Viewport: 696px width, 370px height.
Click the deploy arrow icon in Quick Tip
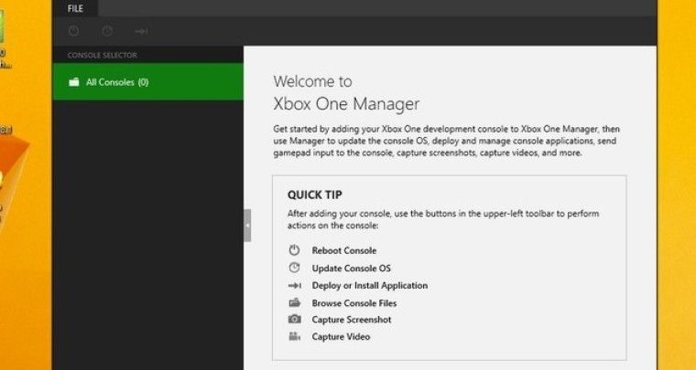(294, 285)
